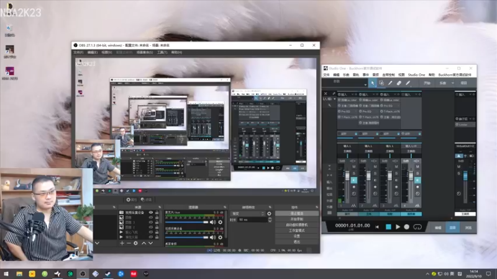The image size is (497, 279).
Task: Open 设置 from OBS controls panel
Action: pos(297,236)
